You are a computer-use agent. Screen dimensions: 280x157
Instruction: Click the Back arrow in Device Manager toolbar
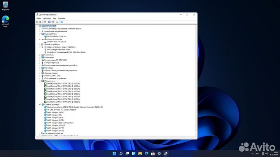[37, 22]
